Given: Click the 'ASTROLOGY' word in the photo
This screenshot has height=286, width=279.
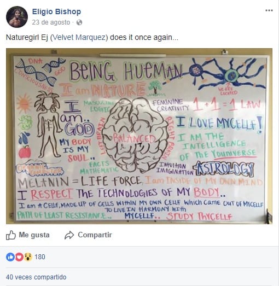Looking at the screenshot, I should click(x=224, y=169).
